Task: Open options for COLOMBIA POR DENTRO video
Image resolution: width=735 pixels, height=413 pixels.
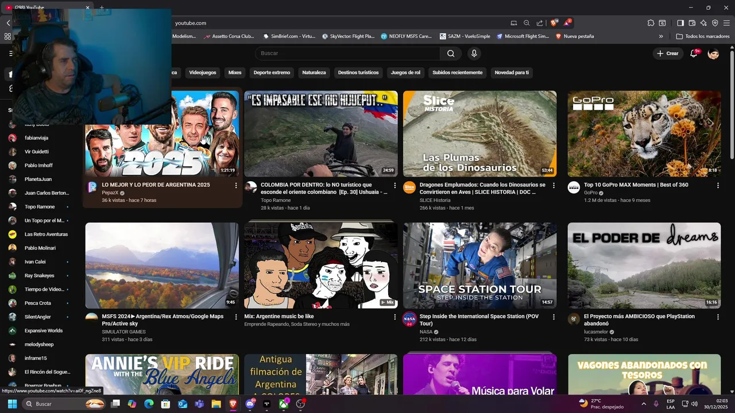Action: pyautogui.click(x=394, y=185)
